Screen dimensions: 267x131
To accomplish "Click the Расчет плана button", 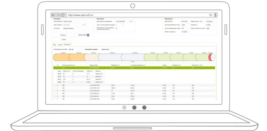I will 82,35.
